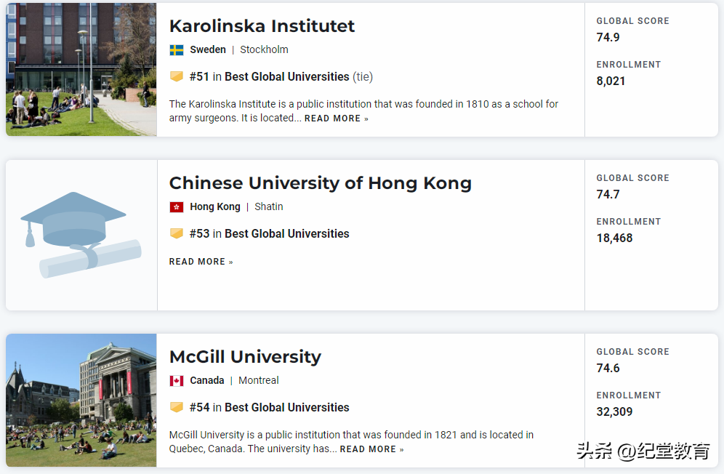Open the Chinese University of Hong Kong title
Screen dimensions: 724x474
(x=320, y=183)
